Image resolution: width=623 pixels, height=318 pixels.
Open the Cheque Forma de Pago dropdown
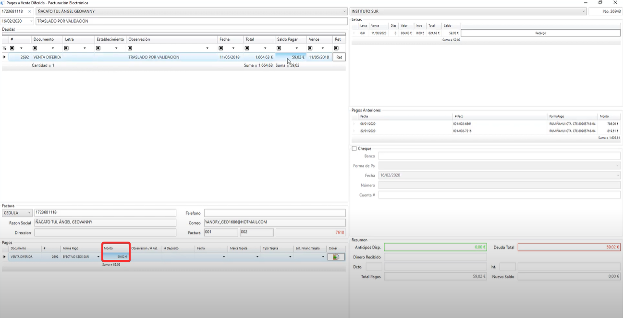tap(617, 166)
